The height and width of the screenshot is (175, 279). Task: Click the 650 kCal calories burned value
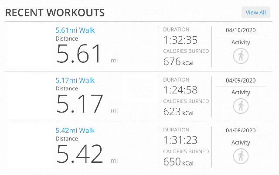coord(178,162)
